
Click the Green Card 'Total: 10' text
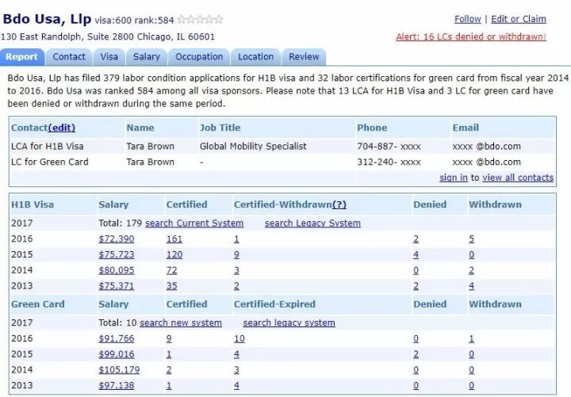pyautogui.click(x=117, y=323)
